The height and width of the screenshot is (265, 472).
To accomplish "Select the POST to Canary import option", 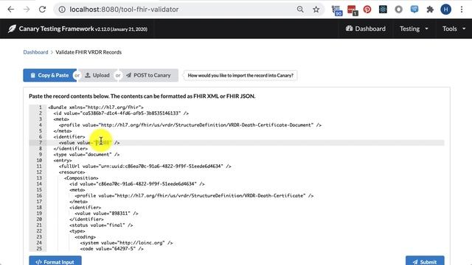I will click(149, 75).
